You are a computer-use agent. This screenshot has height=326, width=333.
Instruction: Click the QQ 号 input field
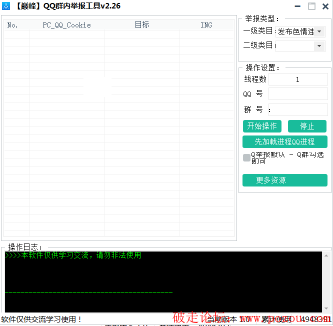(x=298, y=94)
